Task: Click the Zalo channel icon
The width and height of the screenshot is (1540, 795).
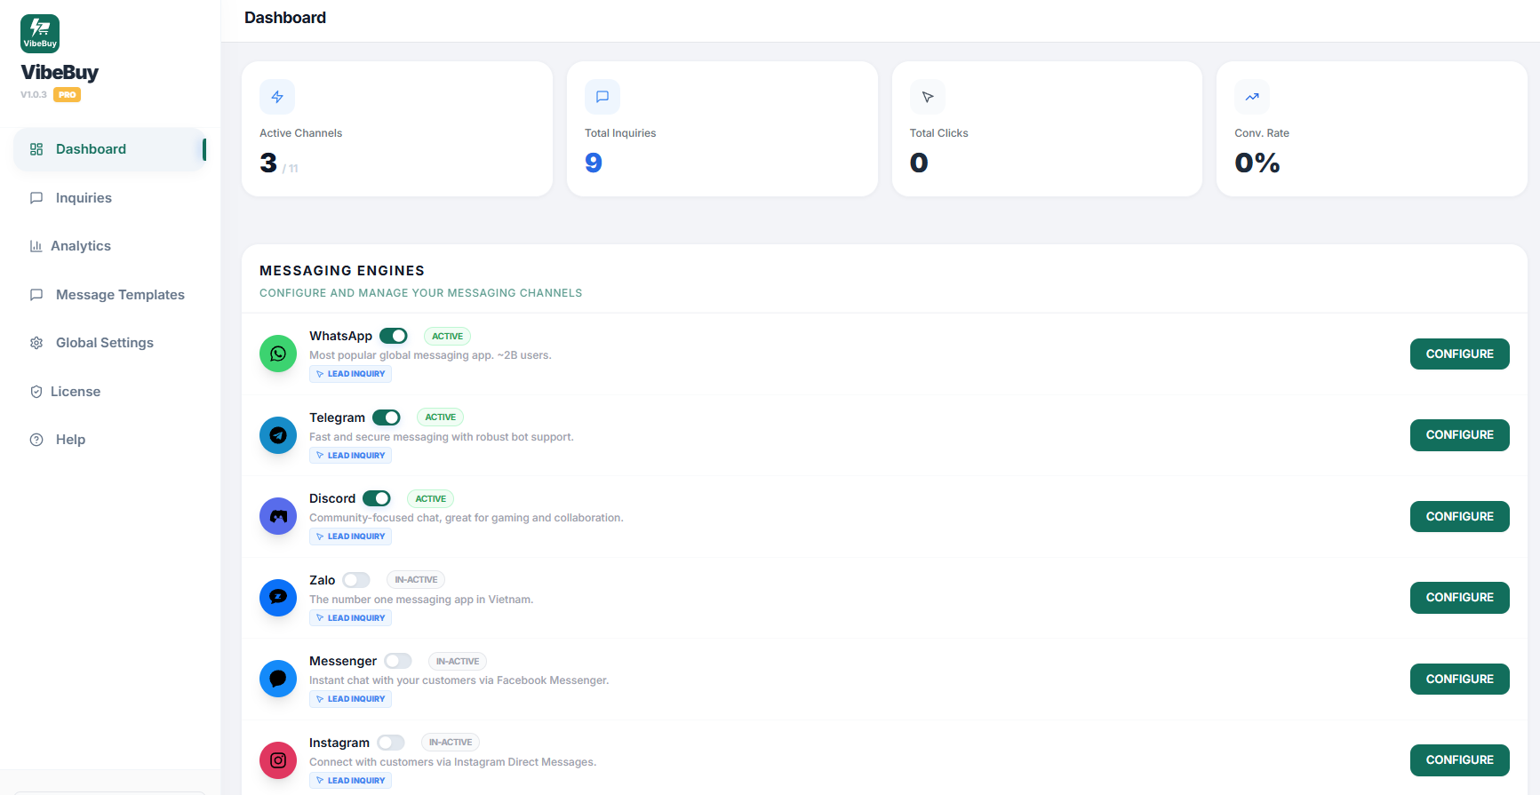Action: [278, 598]
